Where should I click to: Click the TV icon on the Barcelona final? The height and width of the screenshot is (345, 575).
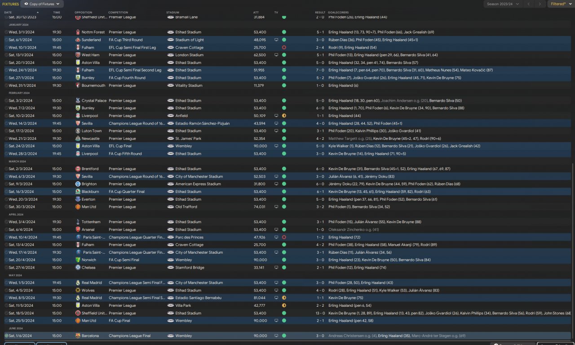point(276,336)
